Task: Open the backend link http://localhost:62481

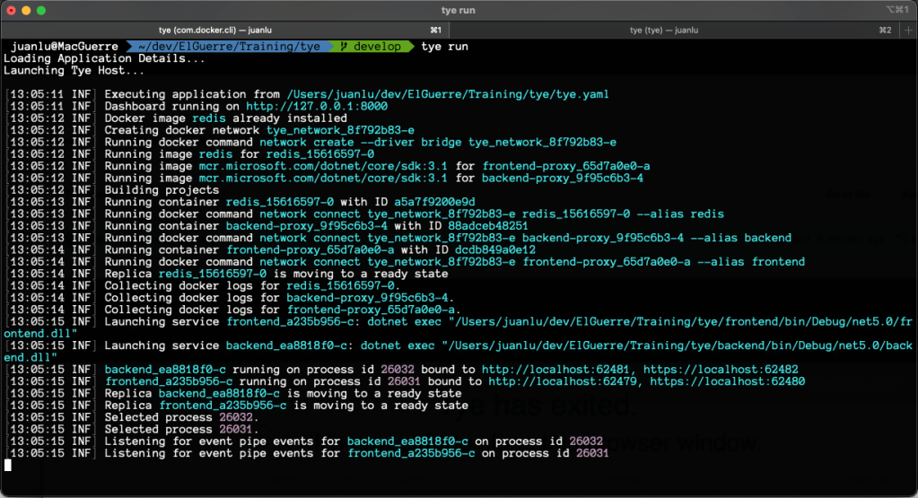Action: 555,370
